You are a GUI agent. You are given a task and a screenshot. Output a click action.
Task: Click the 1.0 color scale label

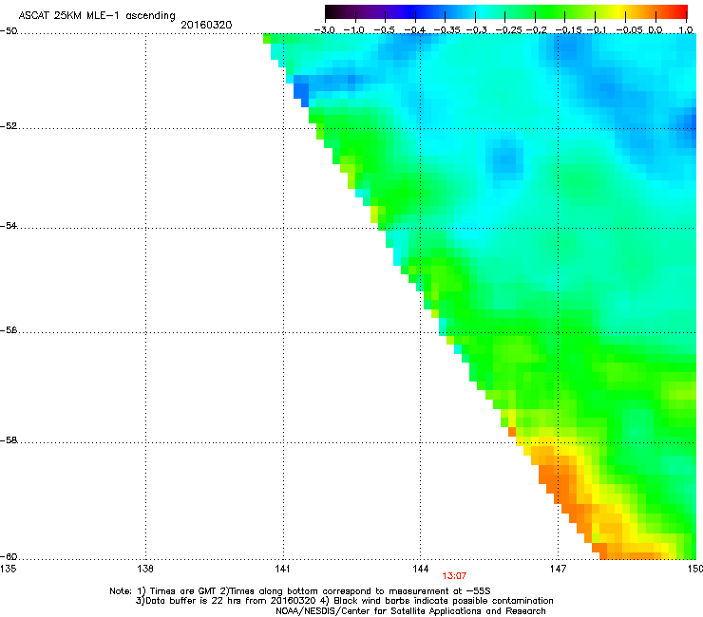point(686,30)
